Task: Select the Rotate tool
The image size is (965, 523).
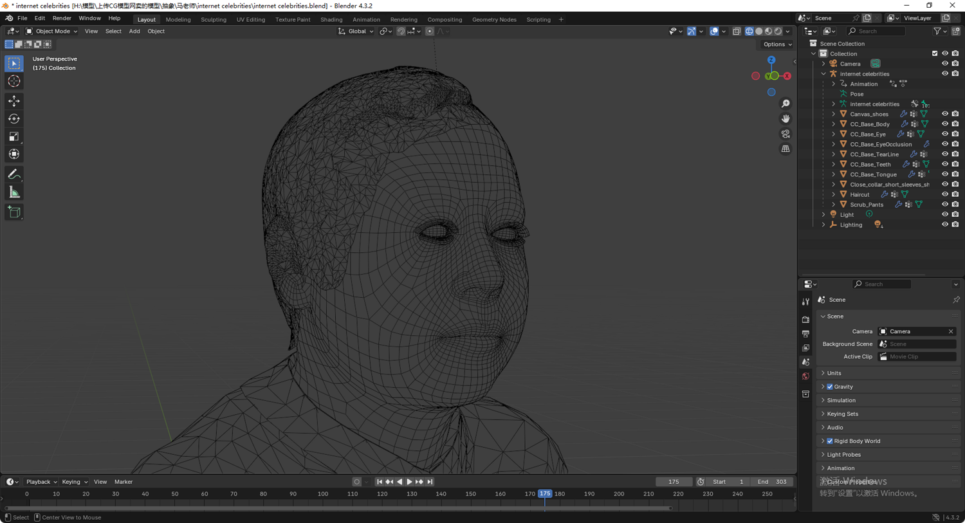Action: click(x=14, y=119)
